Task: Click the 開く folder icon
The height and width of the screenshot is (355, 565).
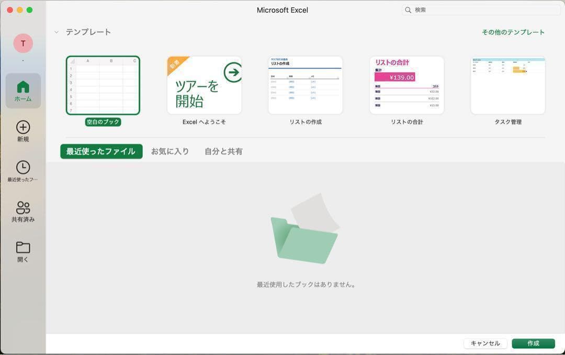Action: coord(22,246)
